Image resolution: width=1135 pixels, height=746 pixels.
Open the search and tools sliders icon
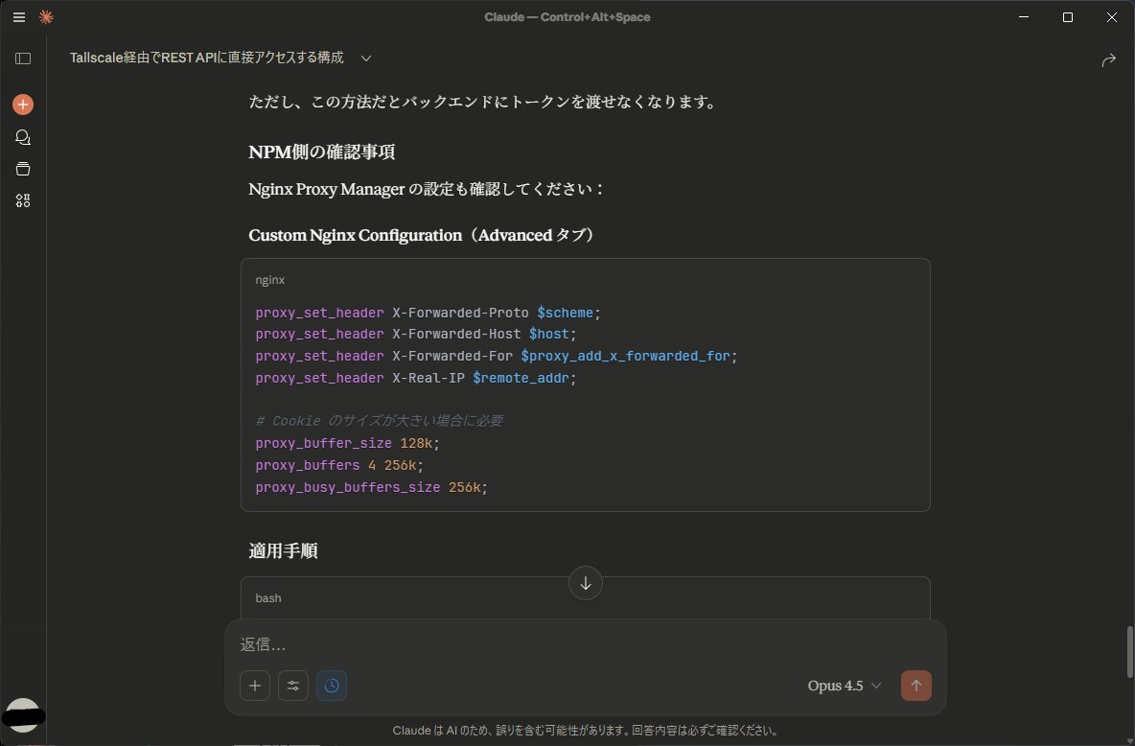pos(293,686)
